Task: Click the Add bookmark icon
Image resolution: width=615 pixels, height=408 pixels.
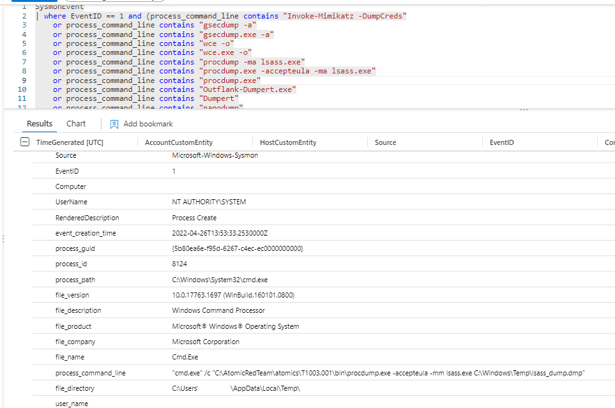Action: pyautogui.click(x=114, y=124)
